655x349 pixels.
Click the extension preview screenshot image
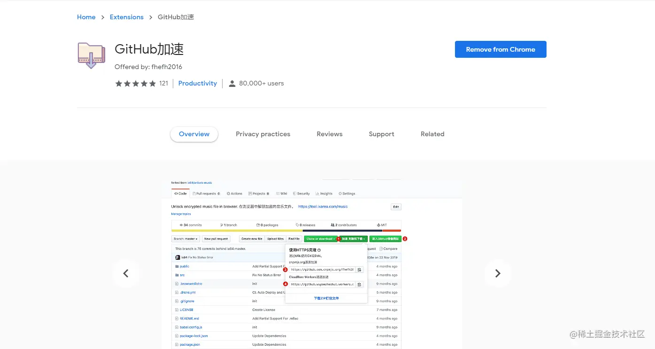(x=312, y=264)
